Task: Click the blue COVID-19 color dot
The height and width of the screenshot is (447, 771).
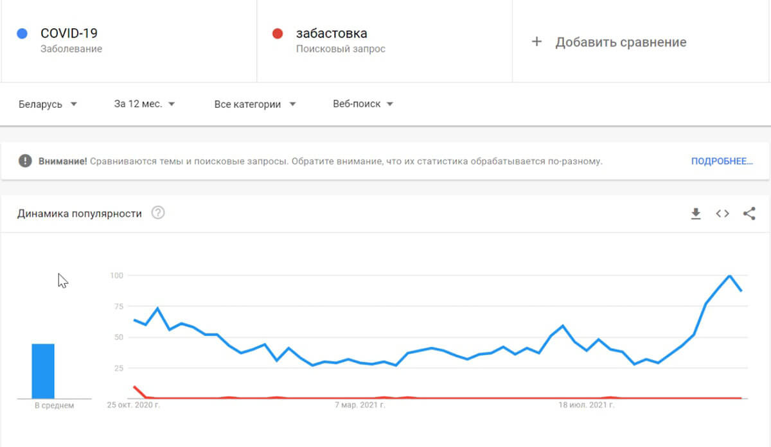Action: click(22, 33)
